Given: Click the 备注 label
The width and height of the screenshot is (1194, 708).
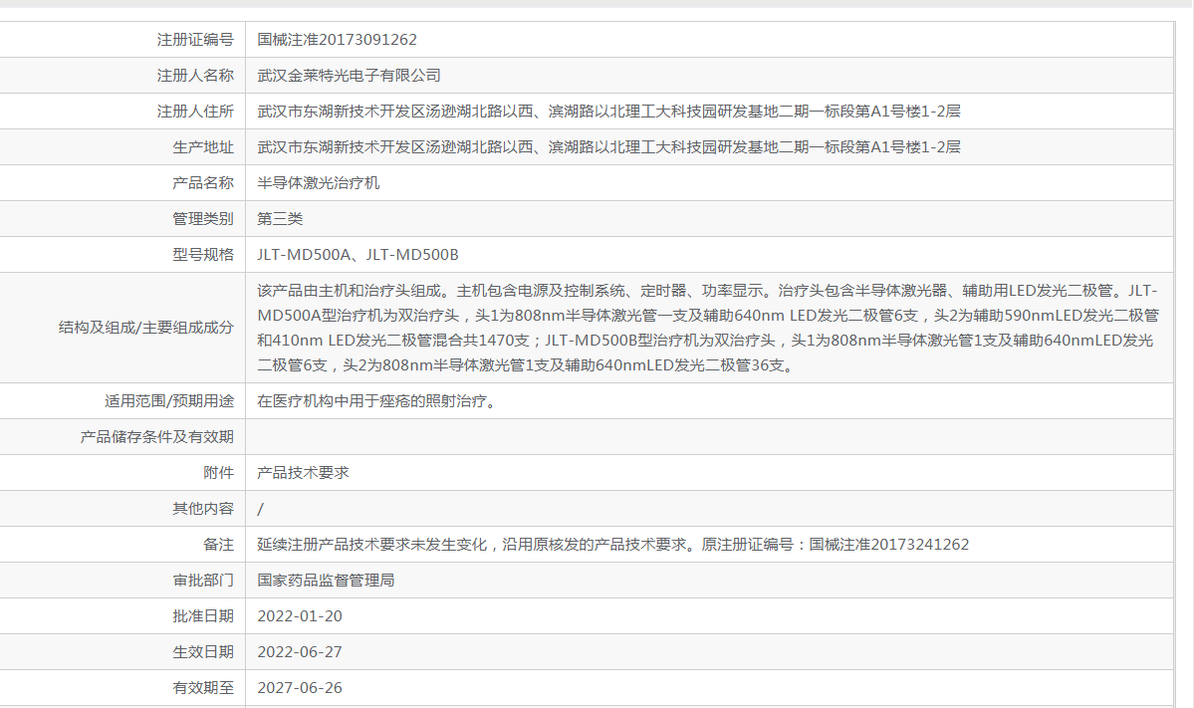Looking at the screenshot, I should [x=218, y=544].
